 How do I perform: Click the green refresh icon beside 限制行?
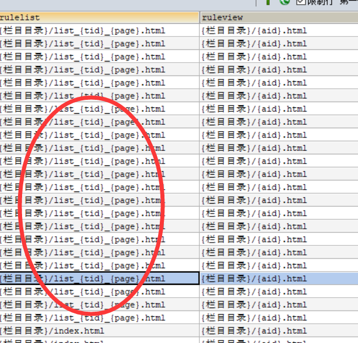(x=285, y=2)
